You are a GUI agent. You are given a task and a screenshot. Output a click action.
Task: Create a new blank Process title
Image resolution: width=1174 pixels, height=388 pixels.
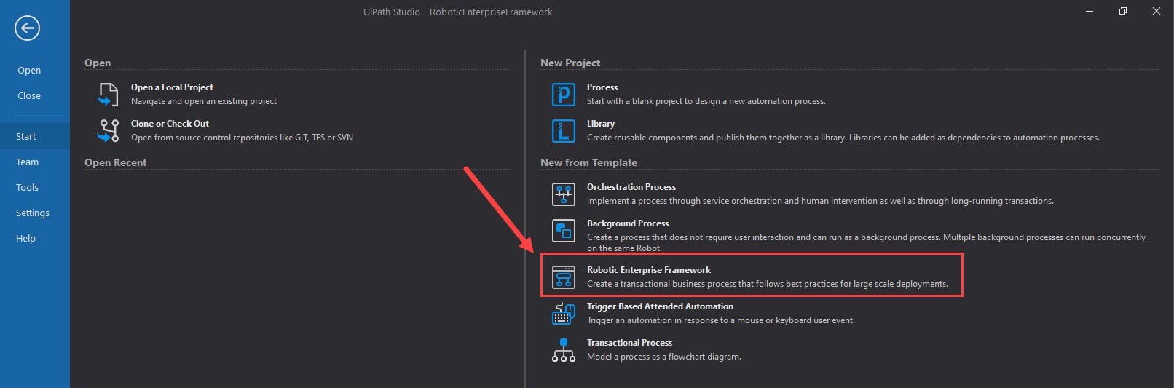click(x=602, y=87)
